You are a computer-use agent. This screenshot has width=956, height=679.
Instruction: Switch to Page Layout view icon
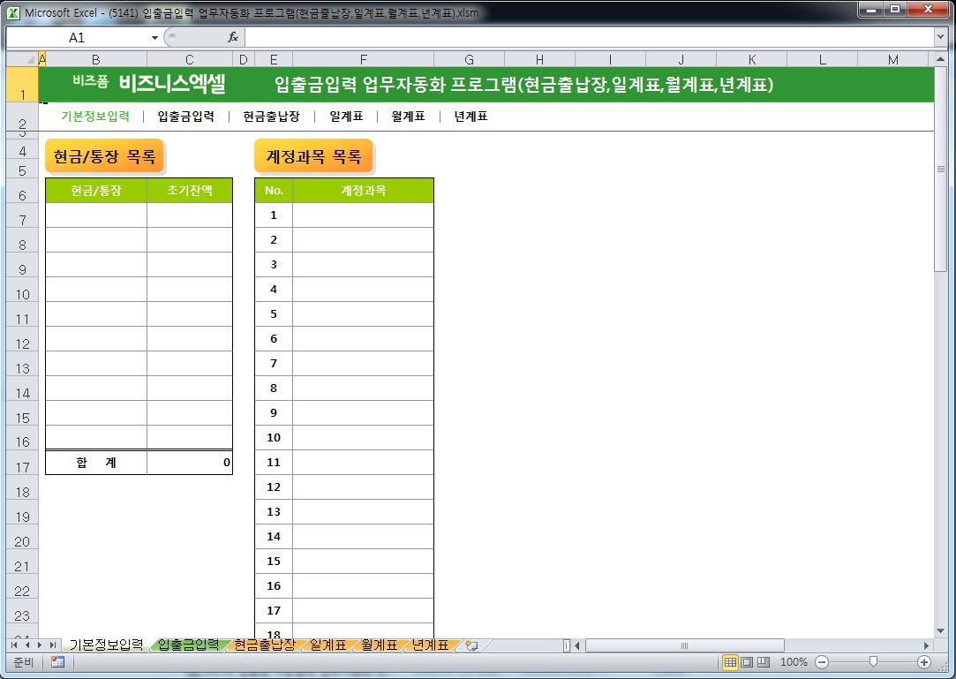coord(747,662)
